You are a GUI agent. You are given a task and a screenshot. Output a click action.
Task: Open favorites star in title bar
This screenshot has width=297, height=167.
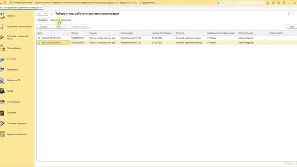pos(278,3)
